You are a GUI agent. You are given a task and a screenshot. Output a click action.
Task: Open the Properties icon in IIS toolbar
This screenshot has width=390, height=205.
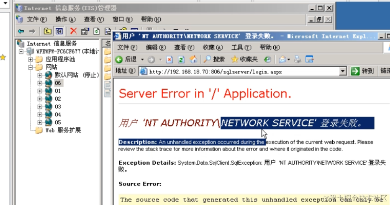[x=85, y=31]
